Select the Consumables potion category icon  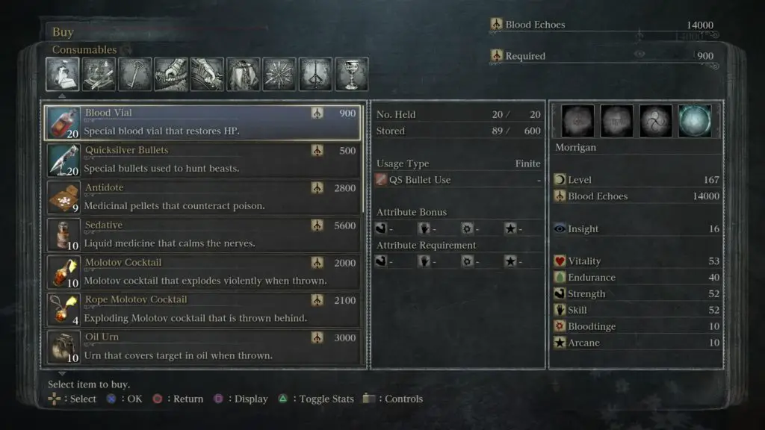[63, 74]
